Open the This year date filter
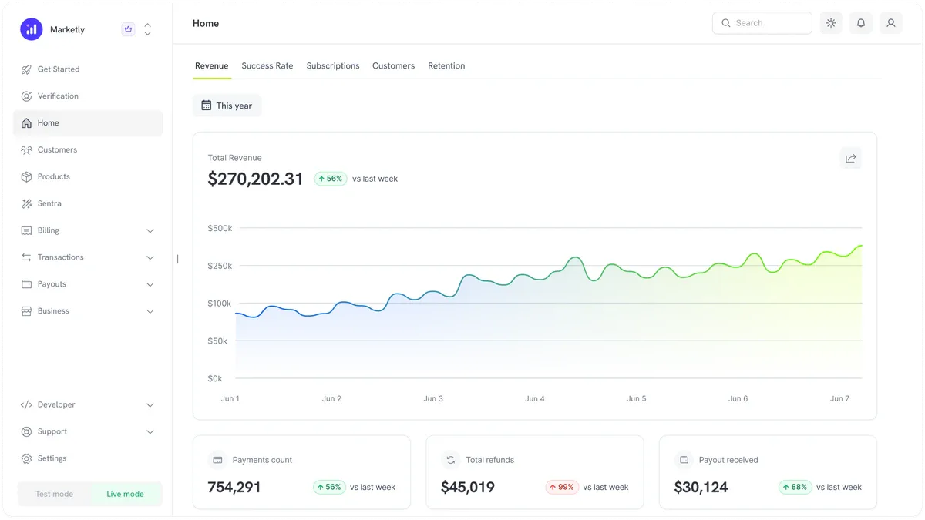This screenshot has height=520, width=925. coord(227,106)
